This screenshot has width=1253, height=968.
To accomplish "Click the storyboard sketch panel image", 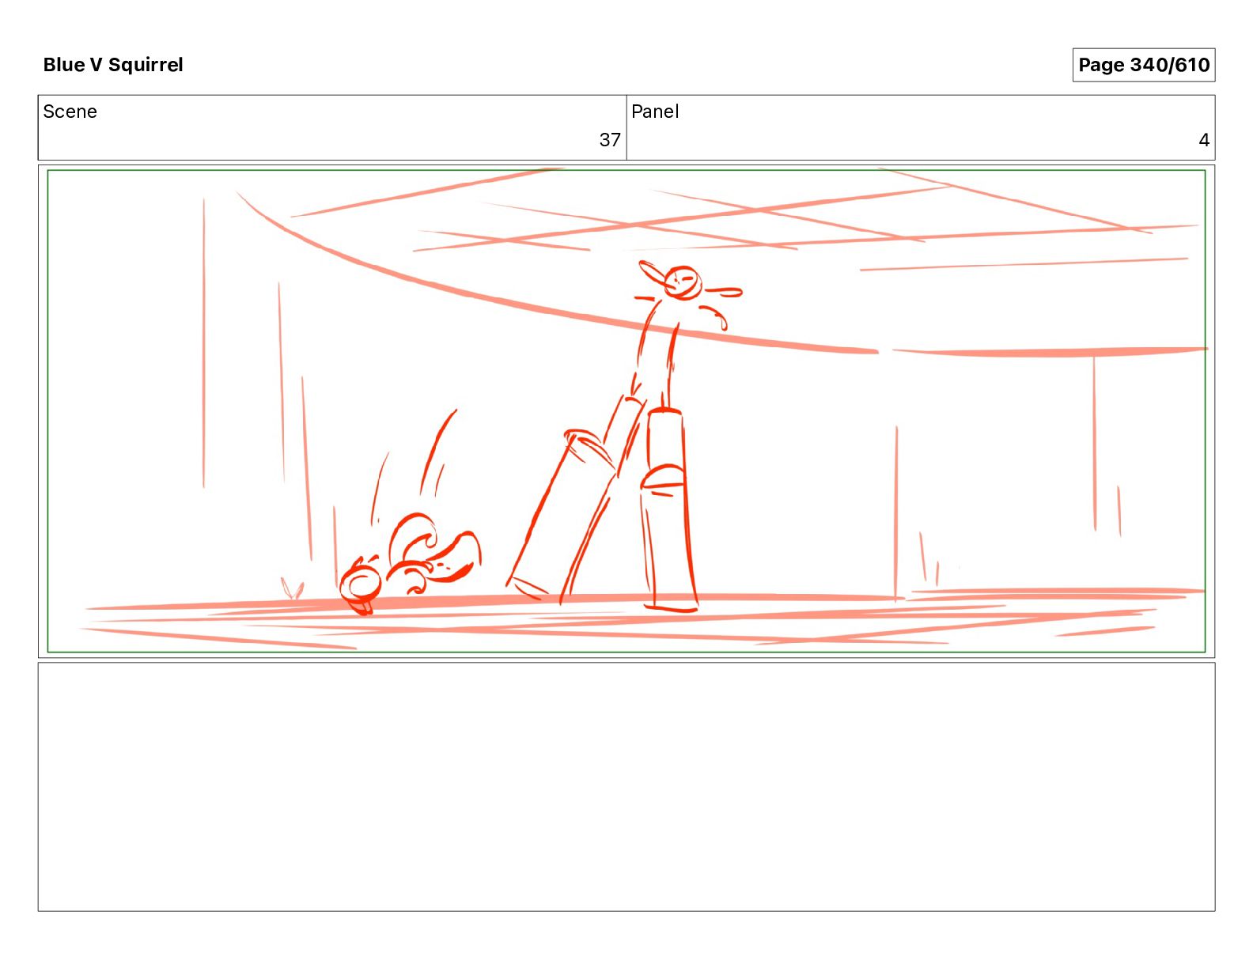I will click(x=626, y=411).
